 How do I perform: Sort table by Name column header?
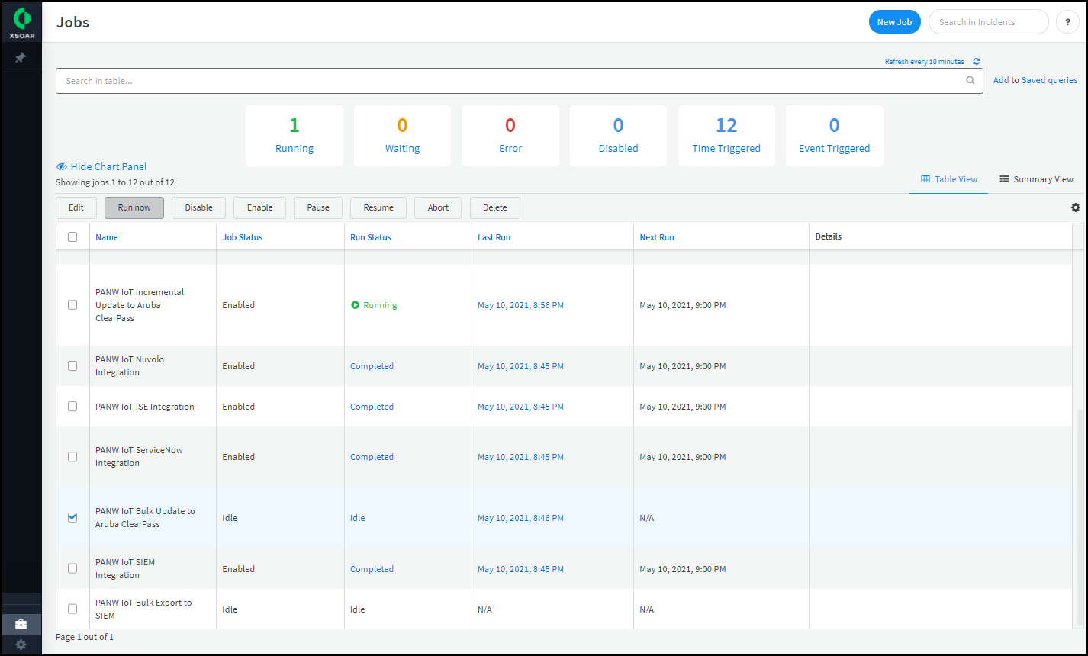107,237
